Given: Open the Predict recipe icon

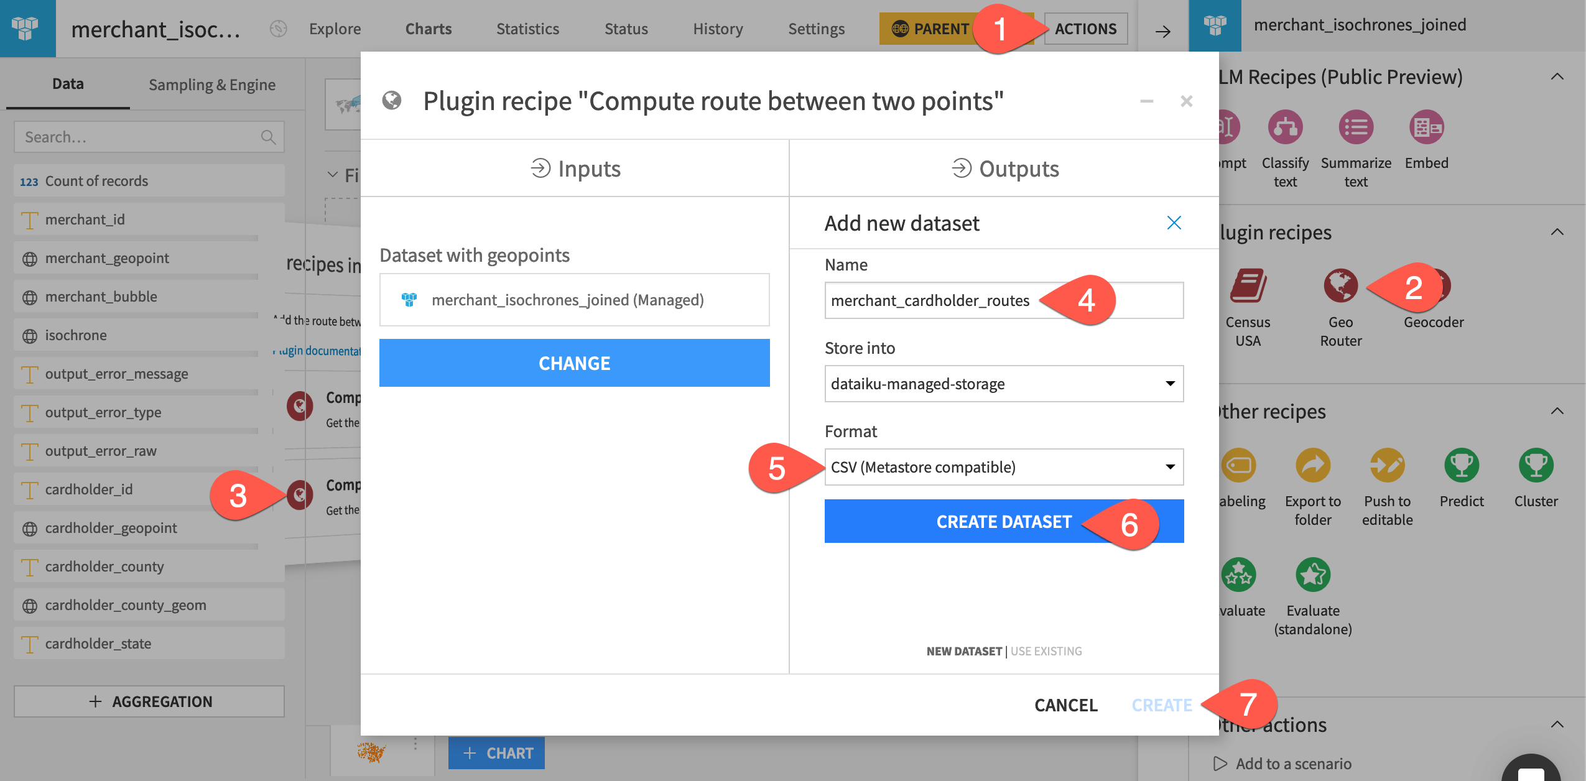Looking at the screenshot, I should [x=1461, y=464].
